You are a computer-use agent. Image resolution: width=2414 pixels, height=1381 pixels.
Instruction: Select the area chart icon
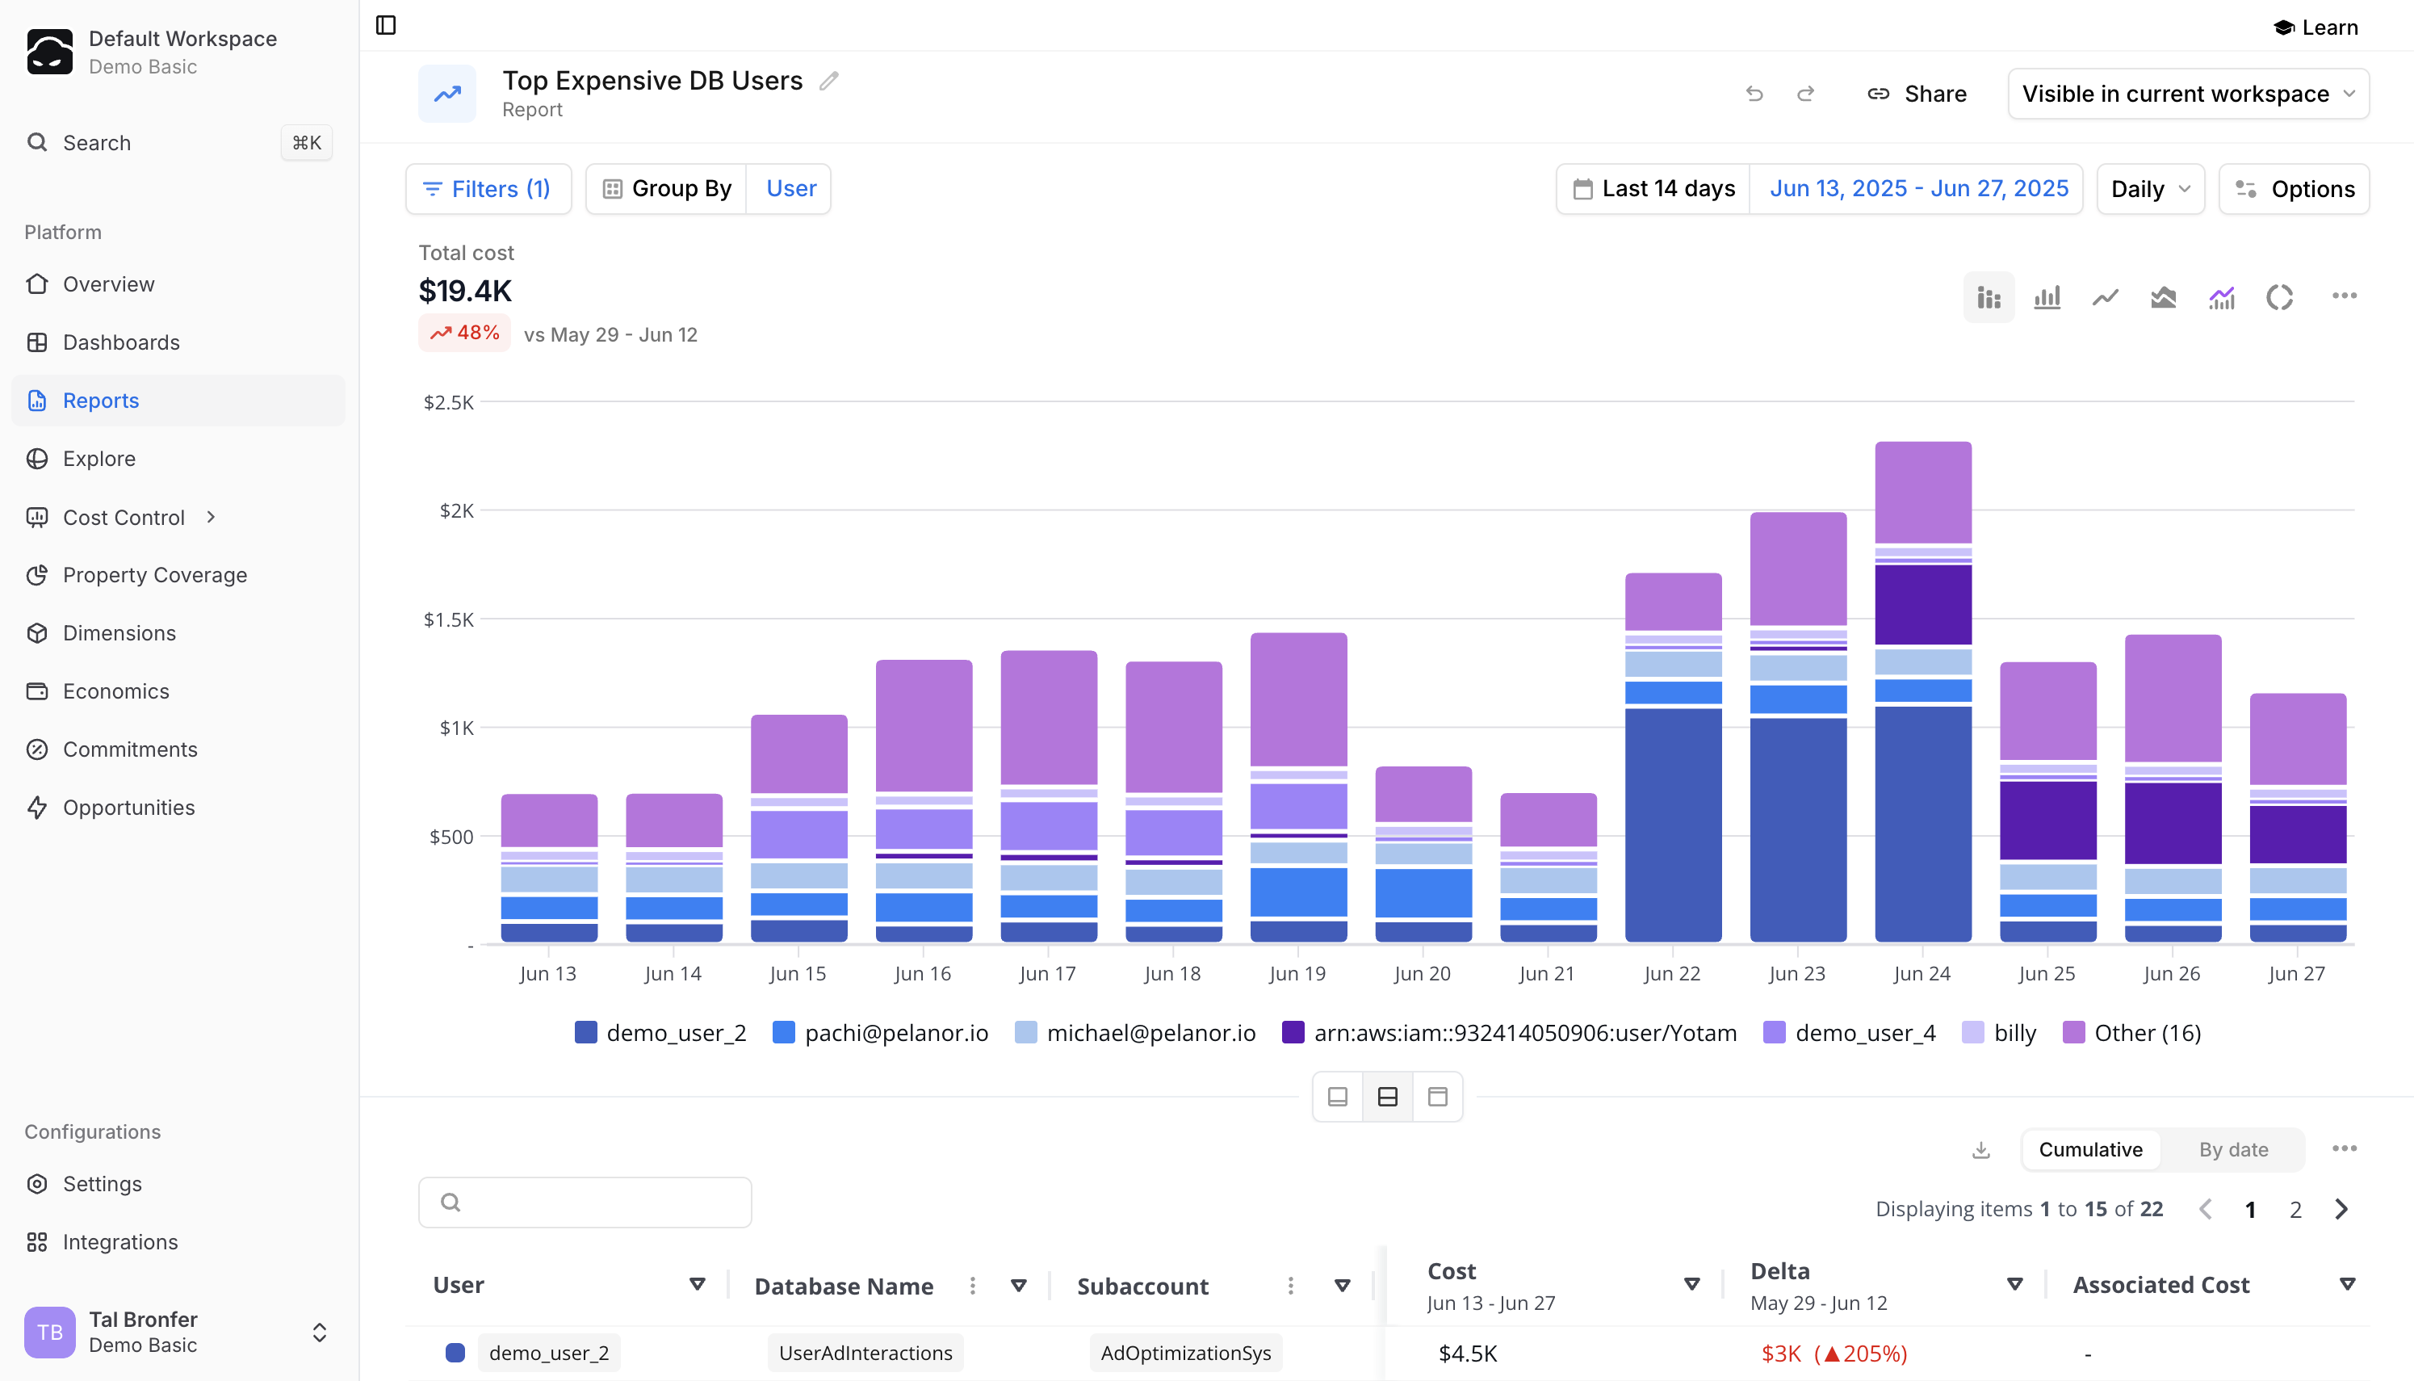pyautogui.click(x=2163, y=297)
